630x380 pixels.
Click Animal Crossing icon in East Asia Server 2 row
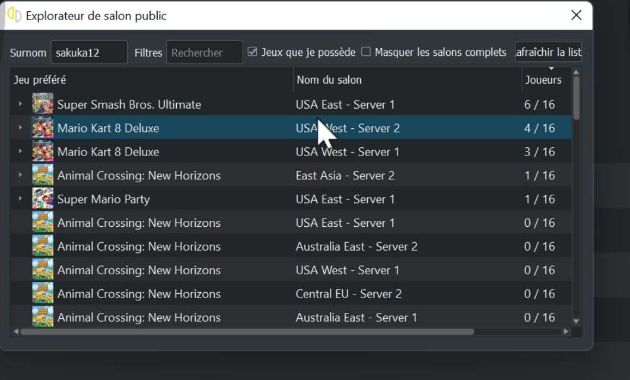(43, 176)
